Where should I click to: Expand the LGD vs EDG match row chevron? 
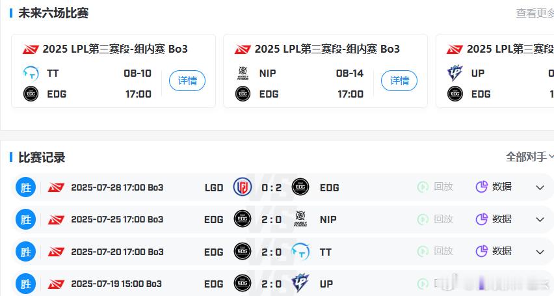click(540, 187)
